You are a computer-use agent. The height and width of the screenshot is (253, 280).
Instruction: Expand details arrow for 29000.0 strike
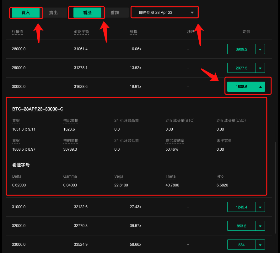(260, 68)
